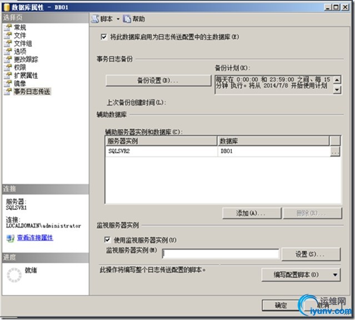Maximize the 数据库属性 dialog

[336, 7]
